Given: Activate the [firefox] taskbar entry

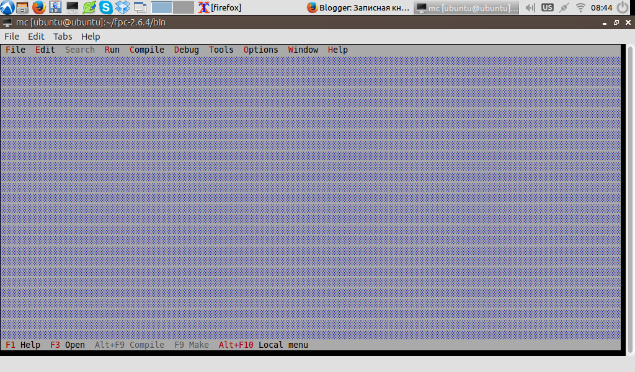Looking at the screenshot, I should coord(220,7).
